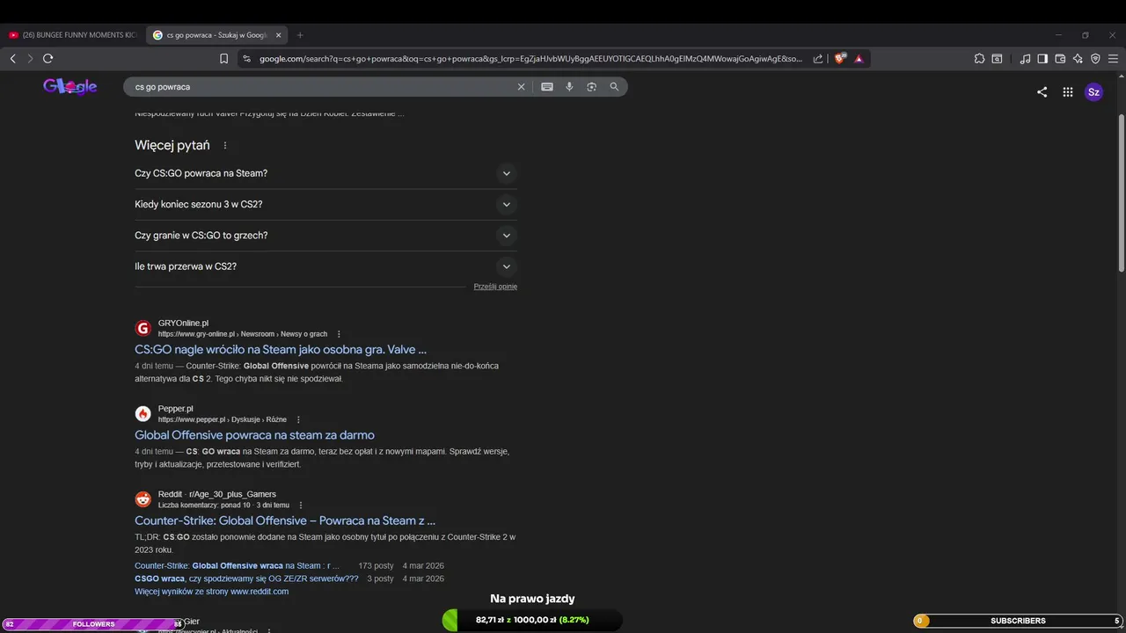The height and width of the screenshot is (633, 1126).
Task: Switch to BUNGEE FUNNY MOMENTS YouTube tab
Action: click(x=73, y=35)
